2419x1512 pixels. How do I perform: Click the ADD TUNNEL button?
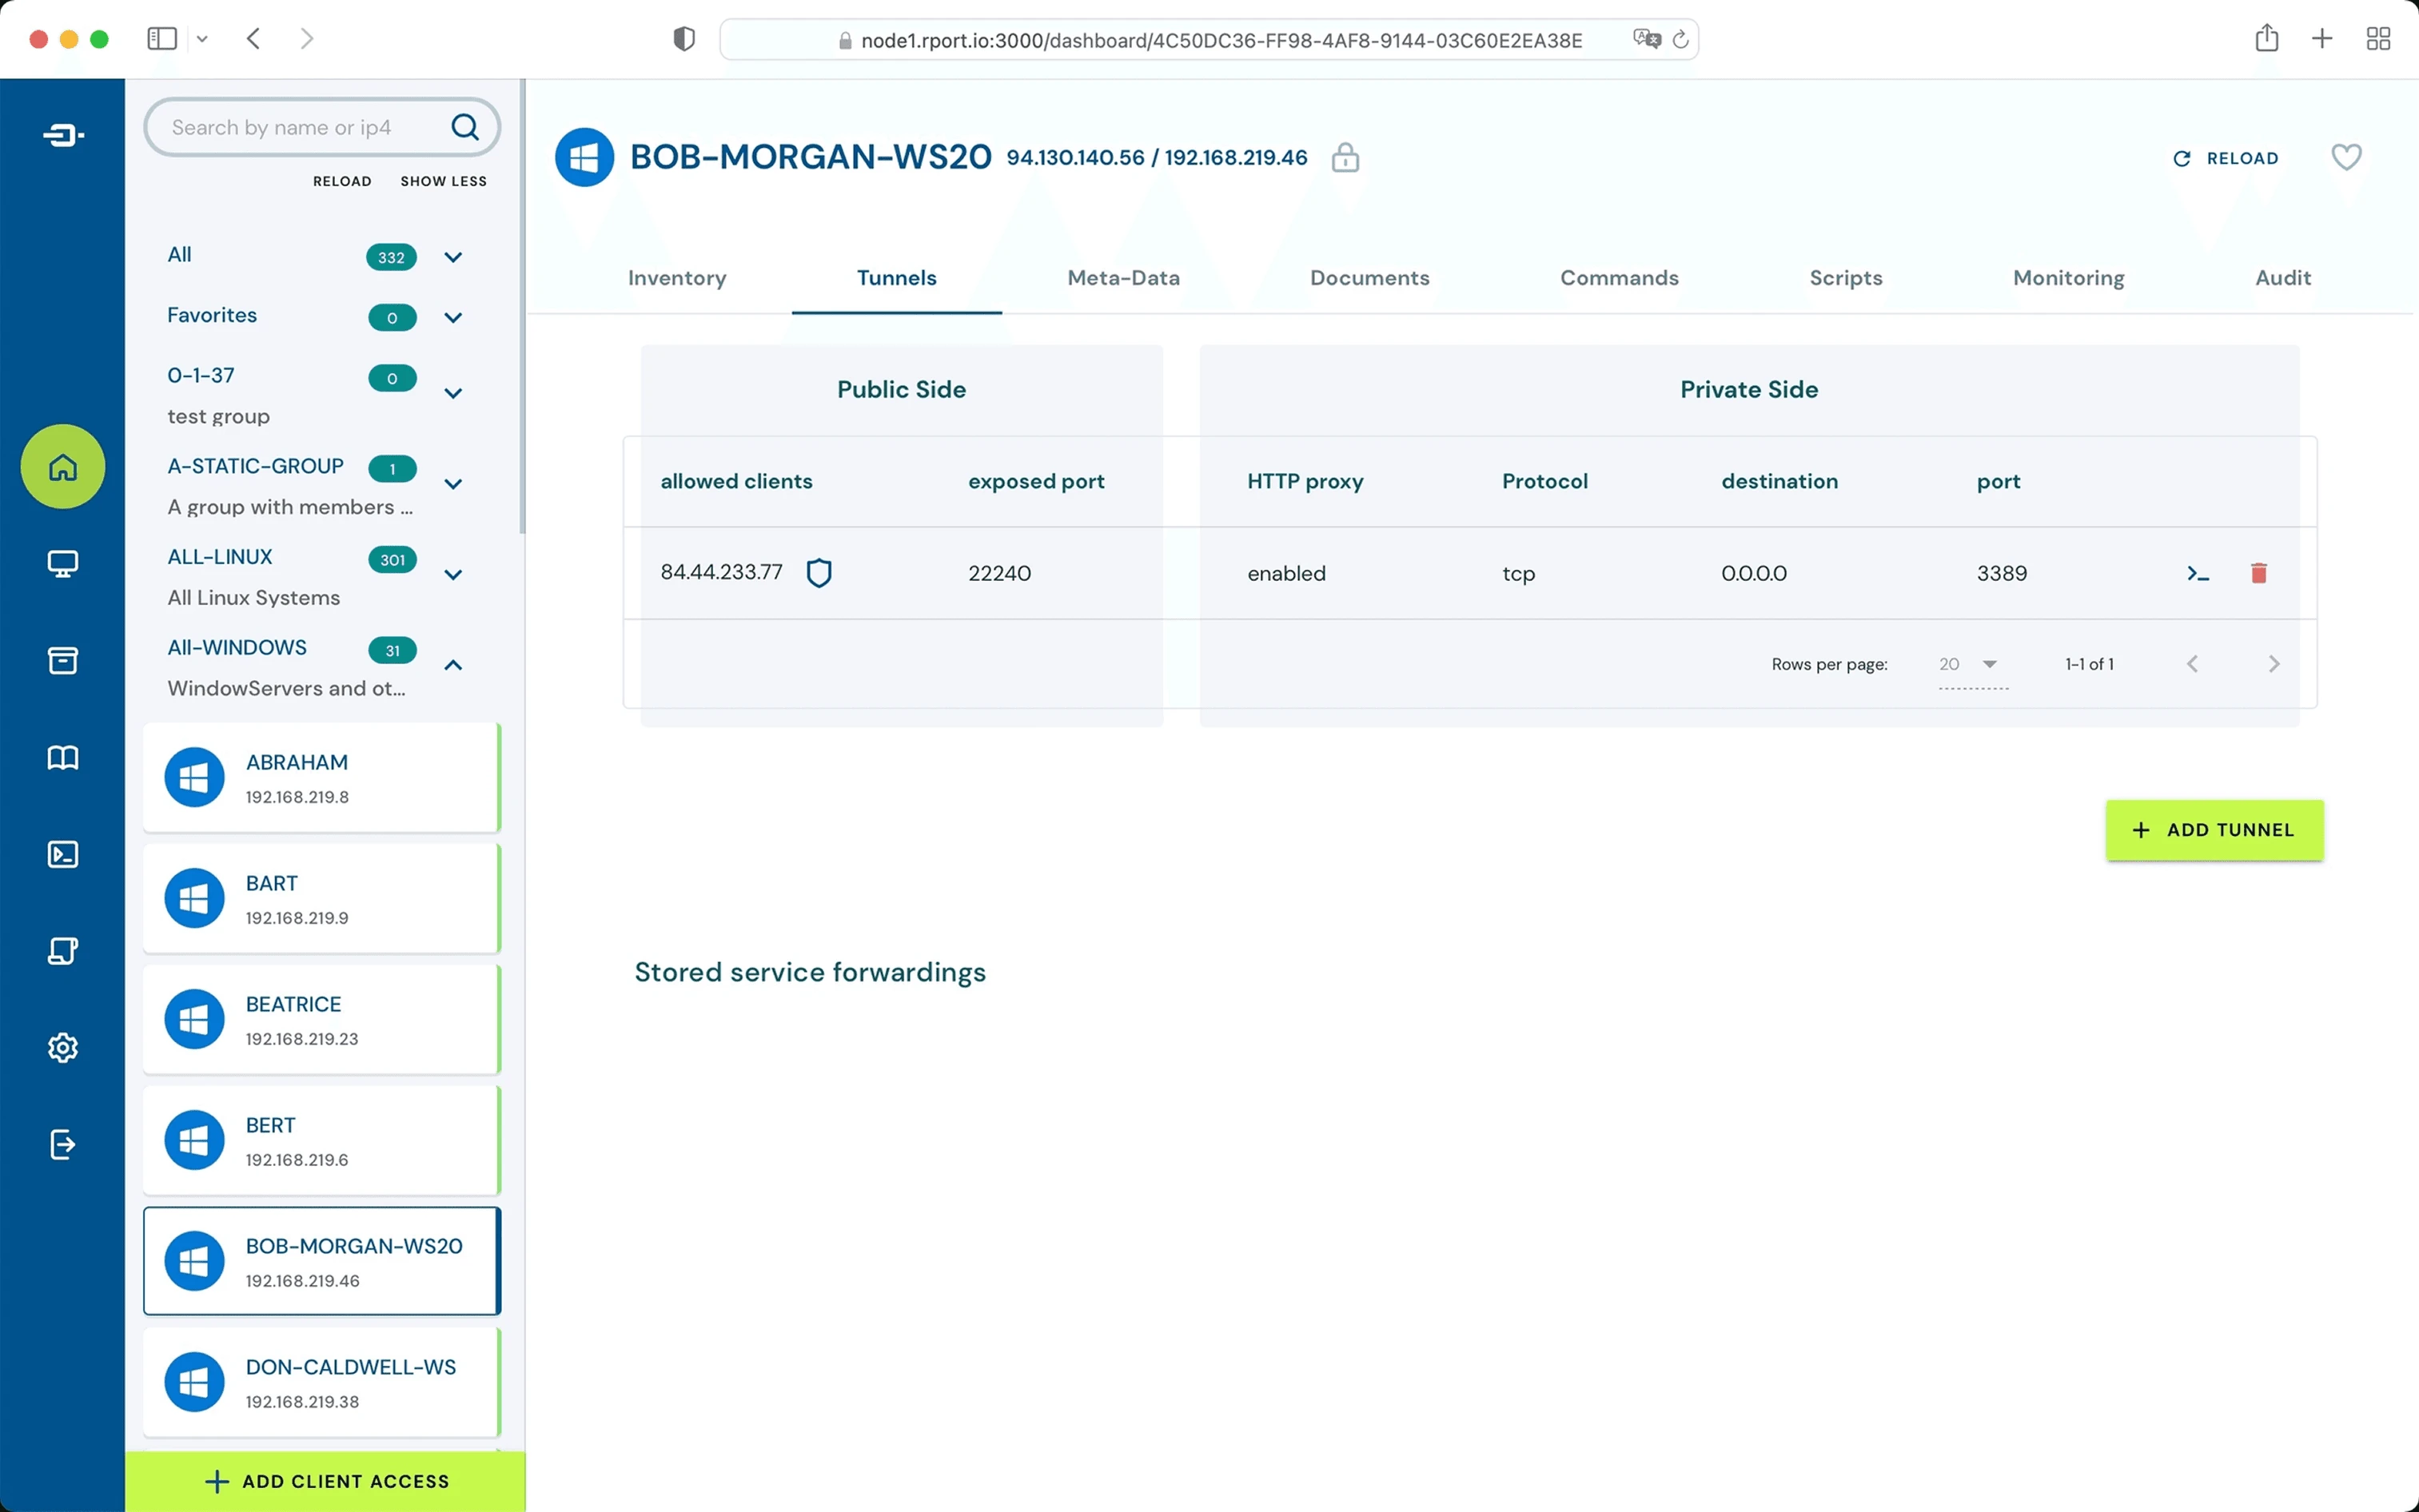[x=2214, y=830]
